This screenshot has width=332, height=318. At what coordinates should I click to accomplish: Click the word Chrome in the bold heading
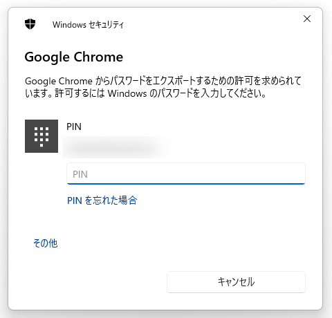(98, 57)
